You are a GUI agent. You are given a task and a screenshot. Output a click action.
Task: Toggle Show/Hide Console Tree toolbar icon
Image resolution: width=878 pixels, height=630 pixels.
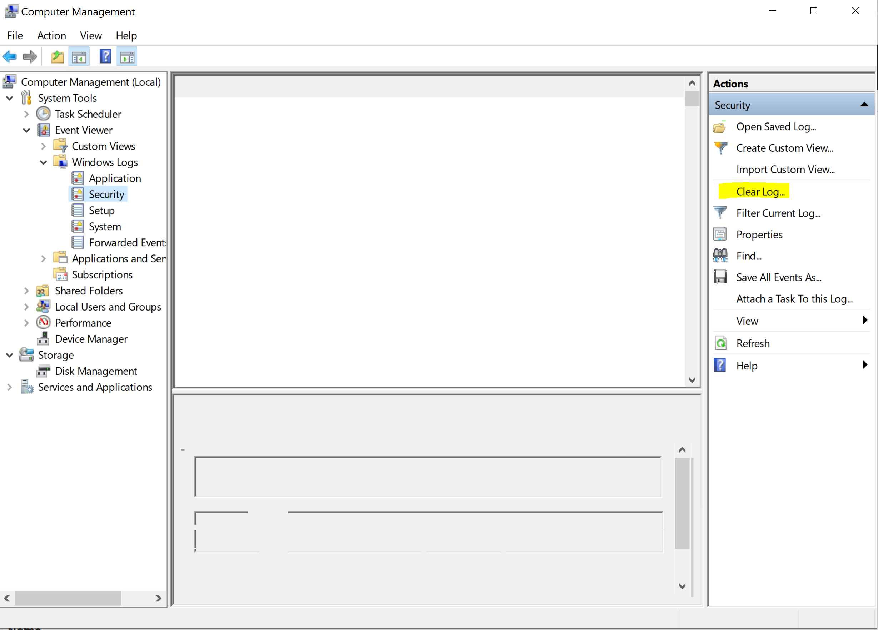(x=79, y=57)
